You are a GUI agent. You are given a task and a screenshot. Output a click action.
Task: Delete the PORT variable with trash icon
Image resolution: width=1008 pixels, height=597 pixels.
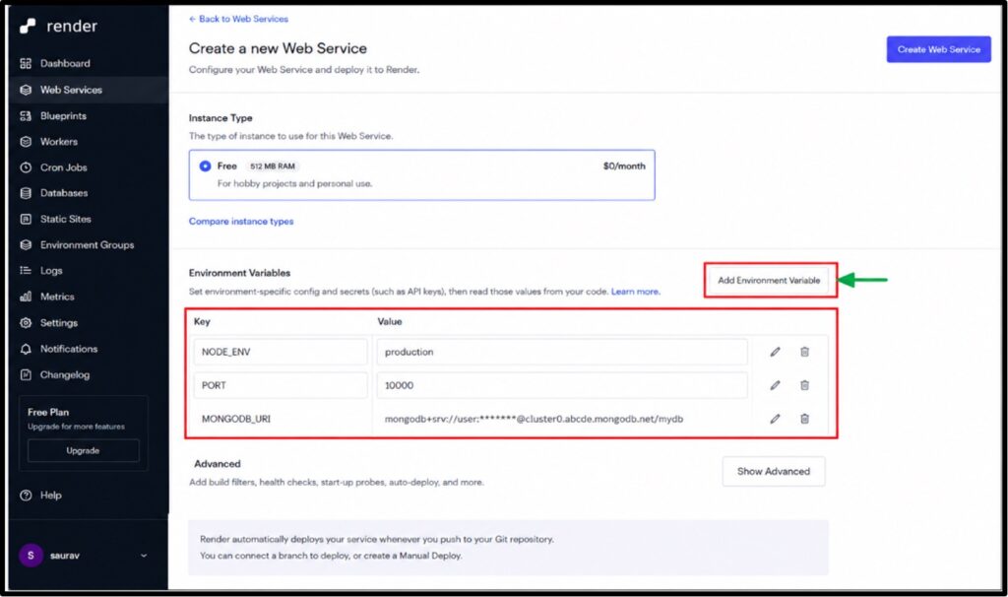[804, 385]
